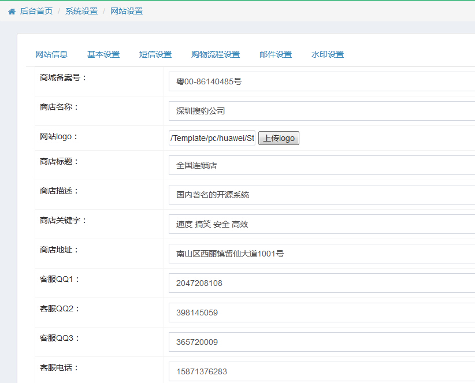Click the 网站logo path field
This screenshot has width=475, height=383.
pyautogui.click(x=212, y=139)
